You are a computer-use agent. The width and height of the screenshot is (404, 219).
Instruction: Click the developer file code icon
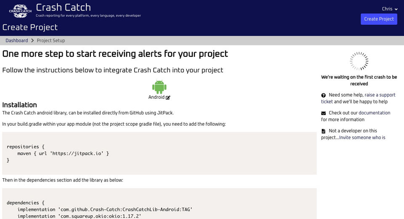click(324, 131)
